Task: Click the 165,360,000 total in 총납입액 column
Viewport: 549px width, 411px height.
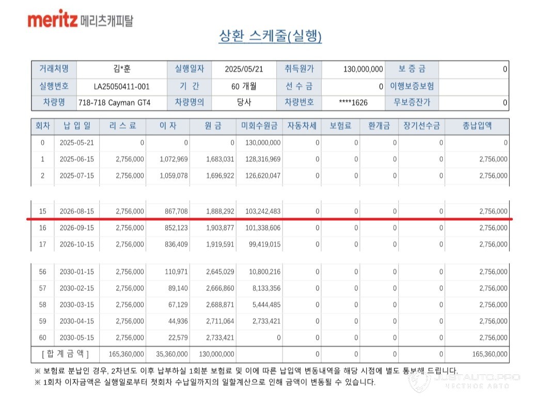Action: [490, 354]
